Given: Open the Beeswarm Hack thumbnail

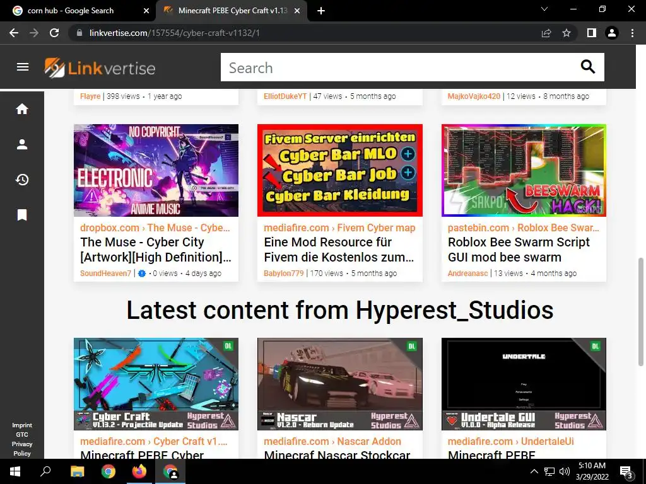Looking at the screenshot, I should click(524, 170).
